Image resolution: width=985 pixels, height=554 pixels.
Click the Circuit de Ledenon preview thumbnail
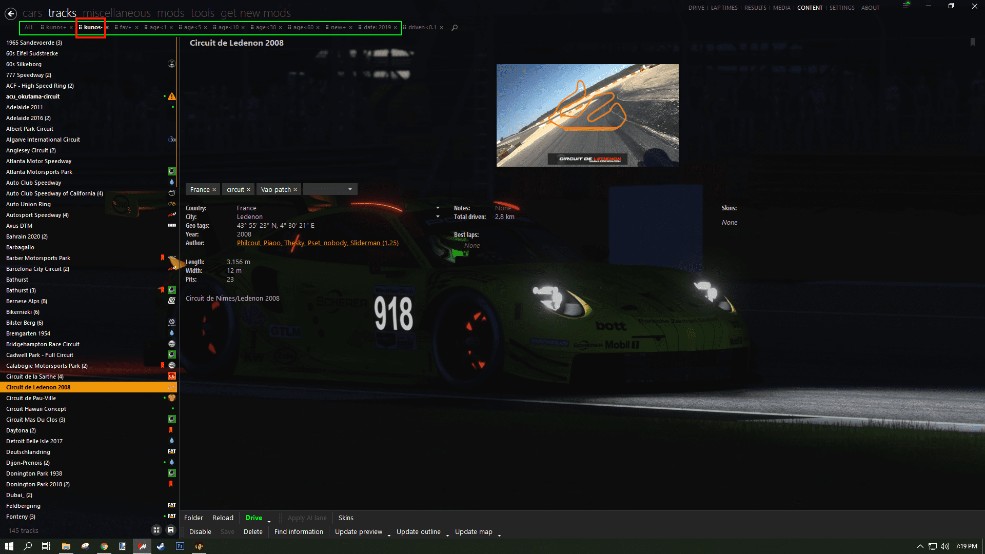click(587, 115)
